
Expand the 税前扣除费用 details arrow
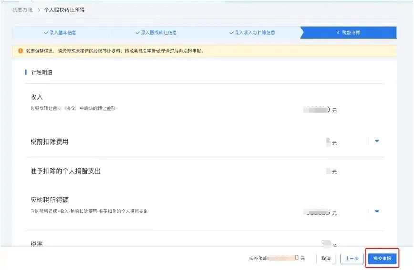pos(377,141)
